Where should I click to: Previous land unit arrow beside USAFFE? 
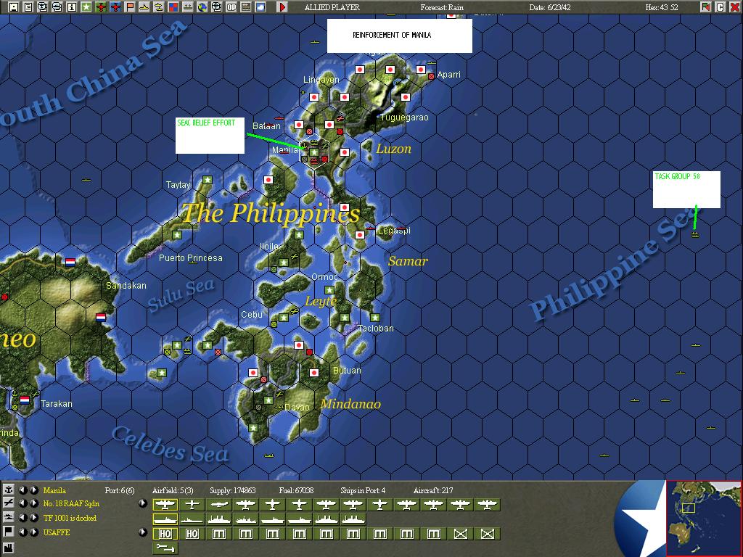click(x=22, y=532)
